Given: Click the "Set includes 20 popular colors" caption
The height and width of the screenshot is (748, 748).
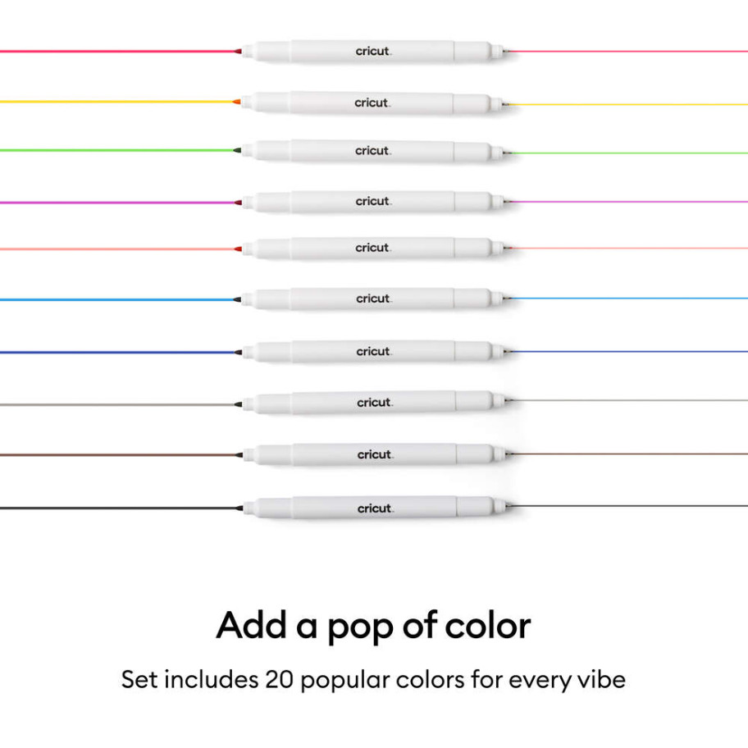Looking at the screenshot, I should [374, 679].
